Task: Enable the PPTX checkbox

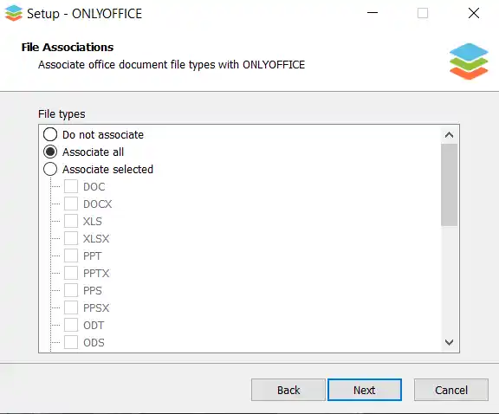Action: tap(71, 273)
